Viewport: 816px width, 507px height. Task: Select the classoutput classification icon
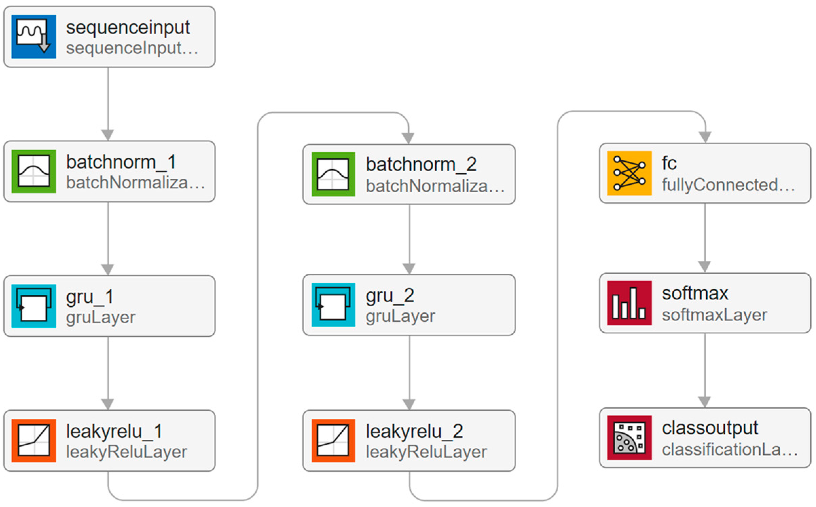pyautogui.click(x=629, y=438)
